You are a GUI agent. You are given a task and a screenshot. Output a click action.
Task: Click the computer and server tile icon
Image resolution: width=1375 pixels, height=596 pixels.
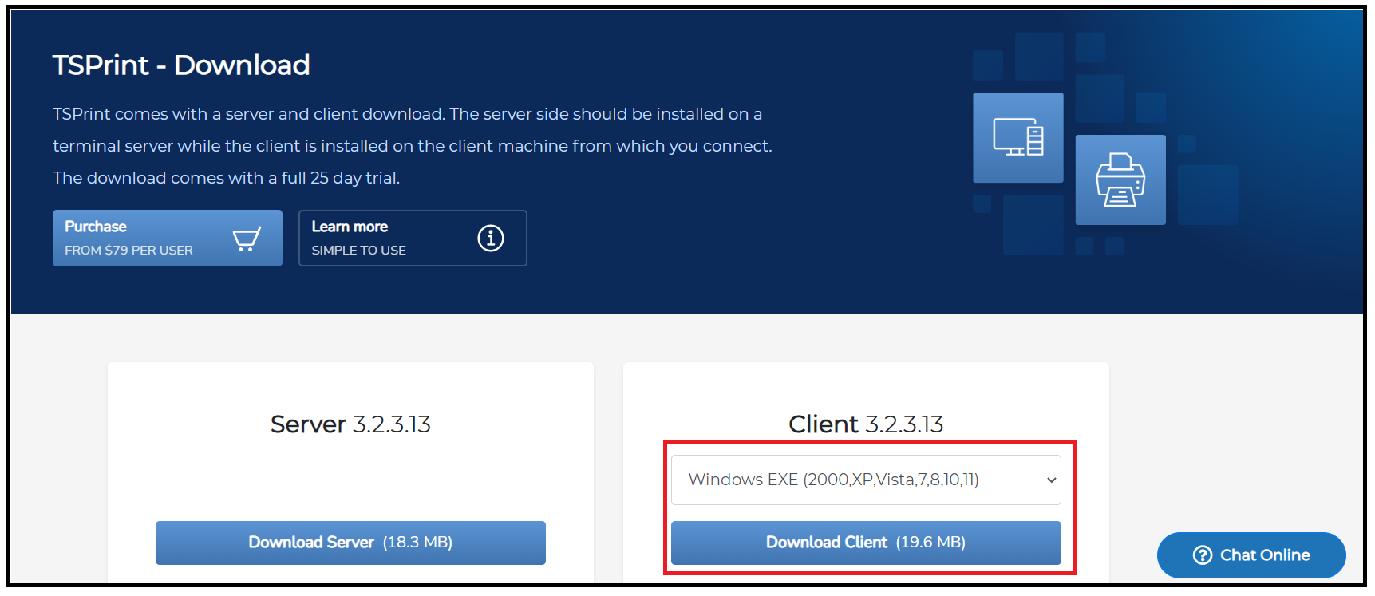[x=1018, y=137]
